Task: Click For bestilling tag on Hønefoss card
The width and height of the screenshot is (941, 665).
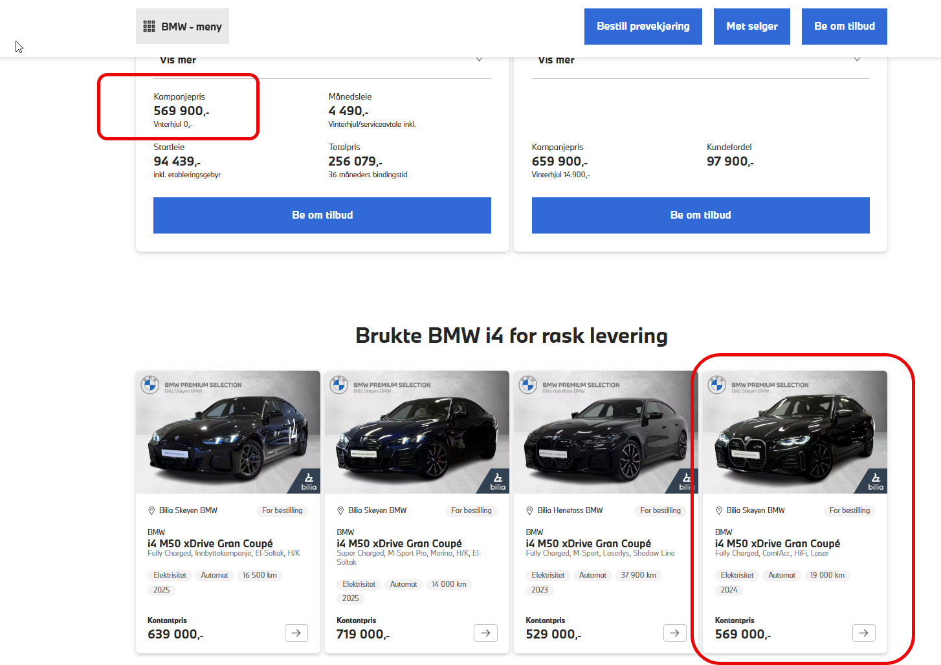Action: pyautogui.click(x=661, y=510)
